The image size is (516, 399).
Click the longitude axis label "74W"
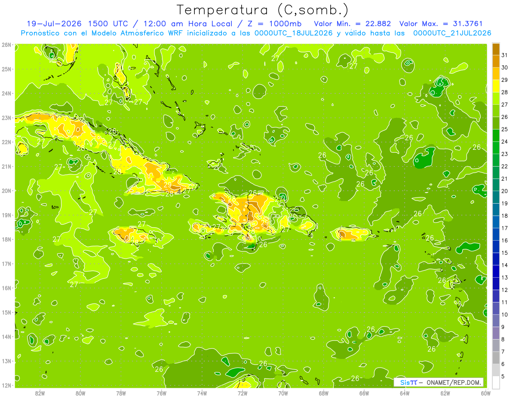click(202, 393)
